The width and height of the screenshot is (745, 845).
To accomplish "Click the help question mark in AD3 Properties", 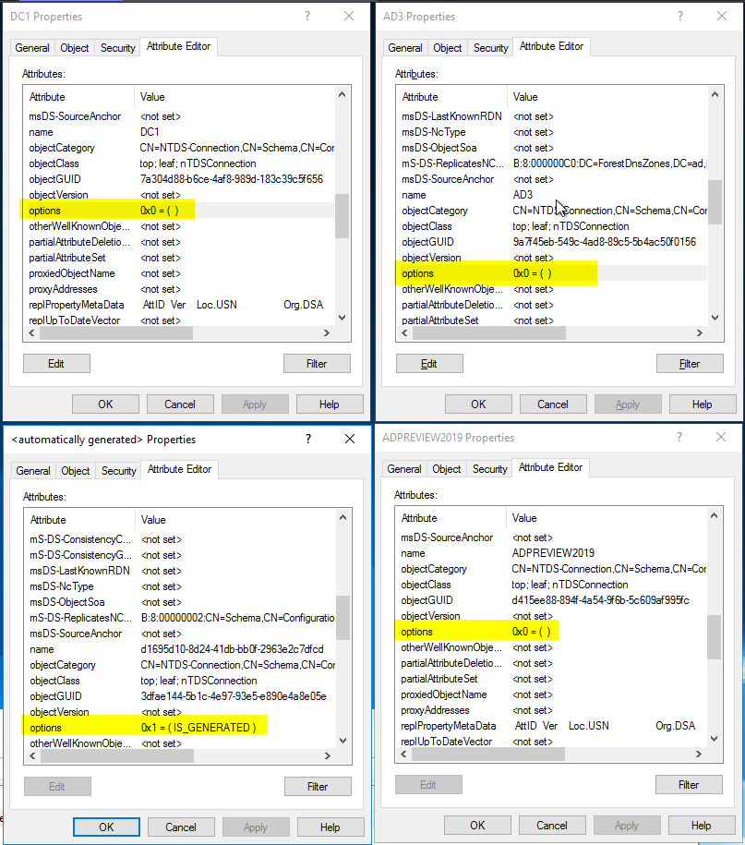I will pos(680,17).
